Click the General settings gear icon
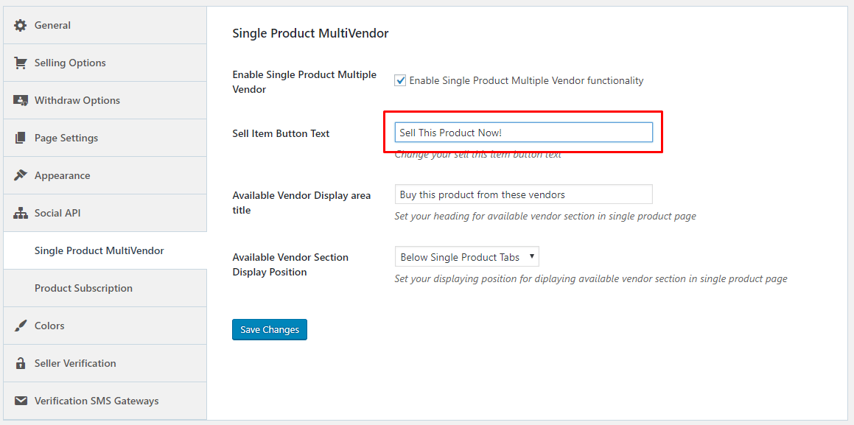 (20, 24)
